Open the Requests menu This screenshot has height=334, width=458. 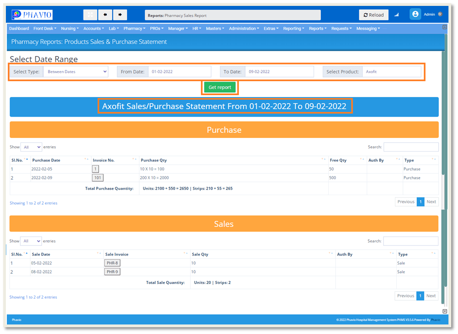click(341, 28)
